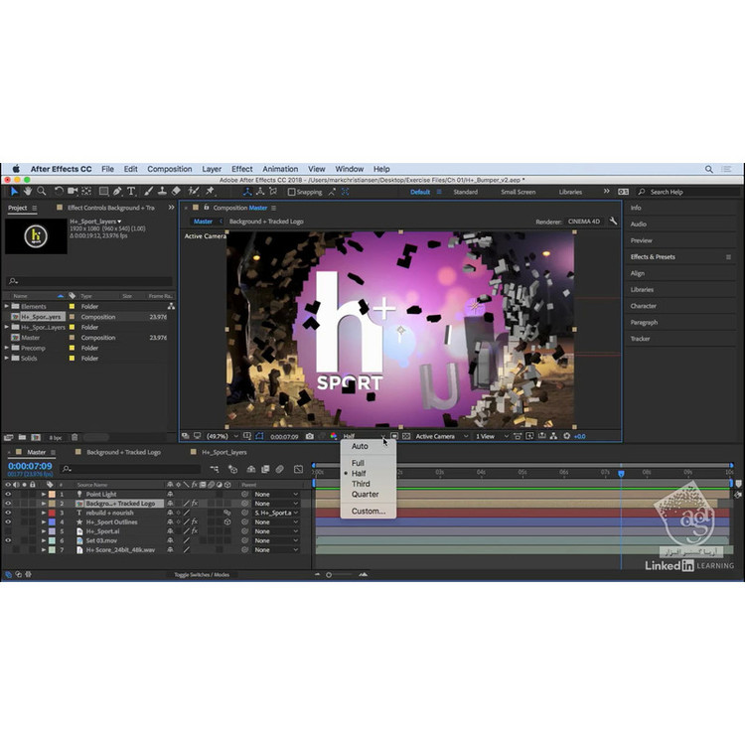
Task: Open renderer options wrench icon
Action: coord(613,222)
